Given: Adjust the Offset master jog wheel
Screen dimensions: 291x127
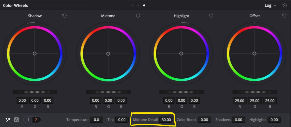Looking at the screenshot, I should click(254, 92).
